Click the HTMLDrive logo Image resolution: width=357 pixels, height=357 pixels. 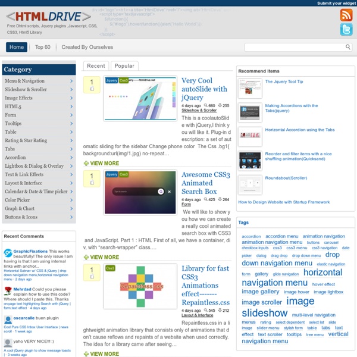point(45,17)
